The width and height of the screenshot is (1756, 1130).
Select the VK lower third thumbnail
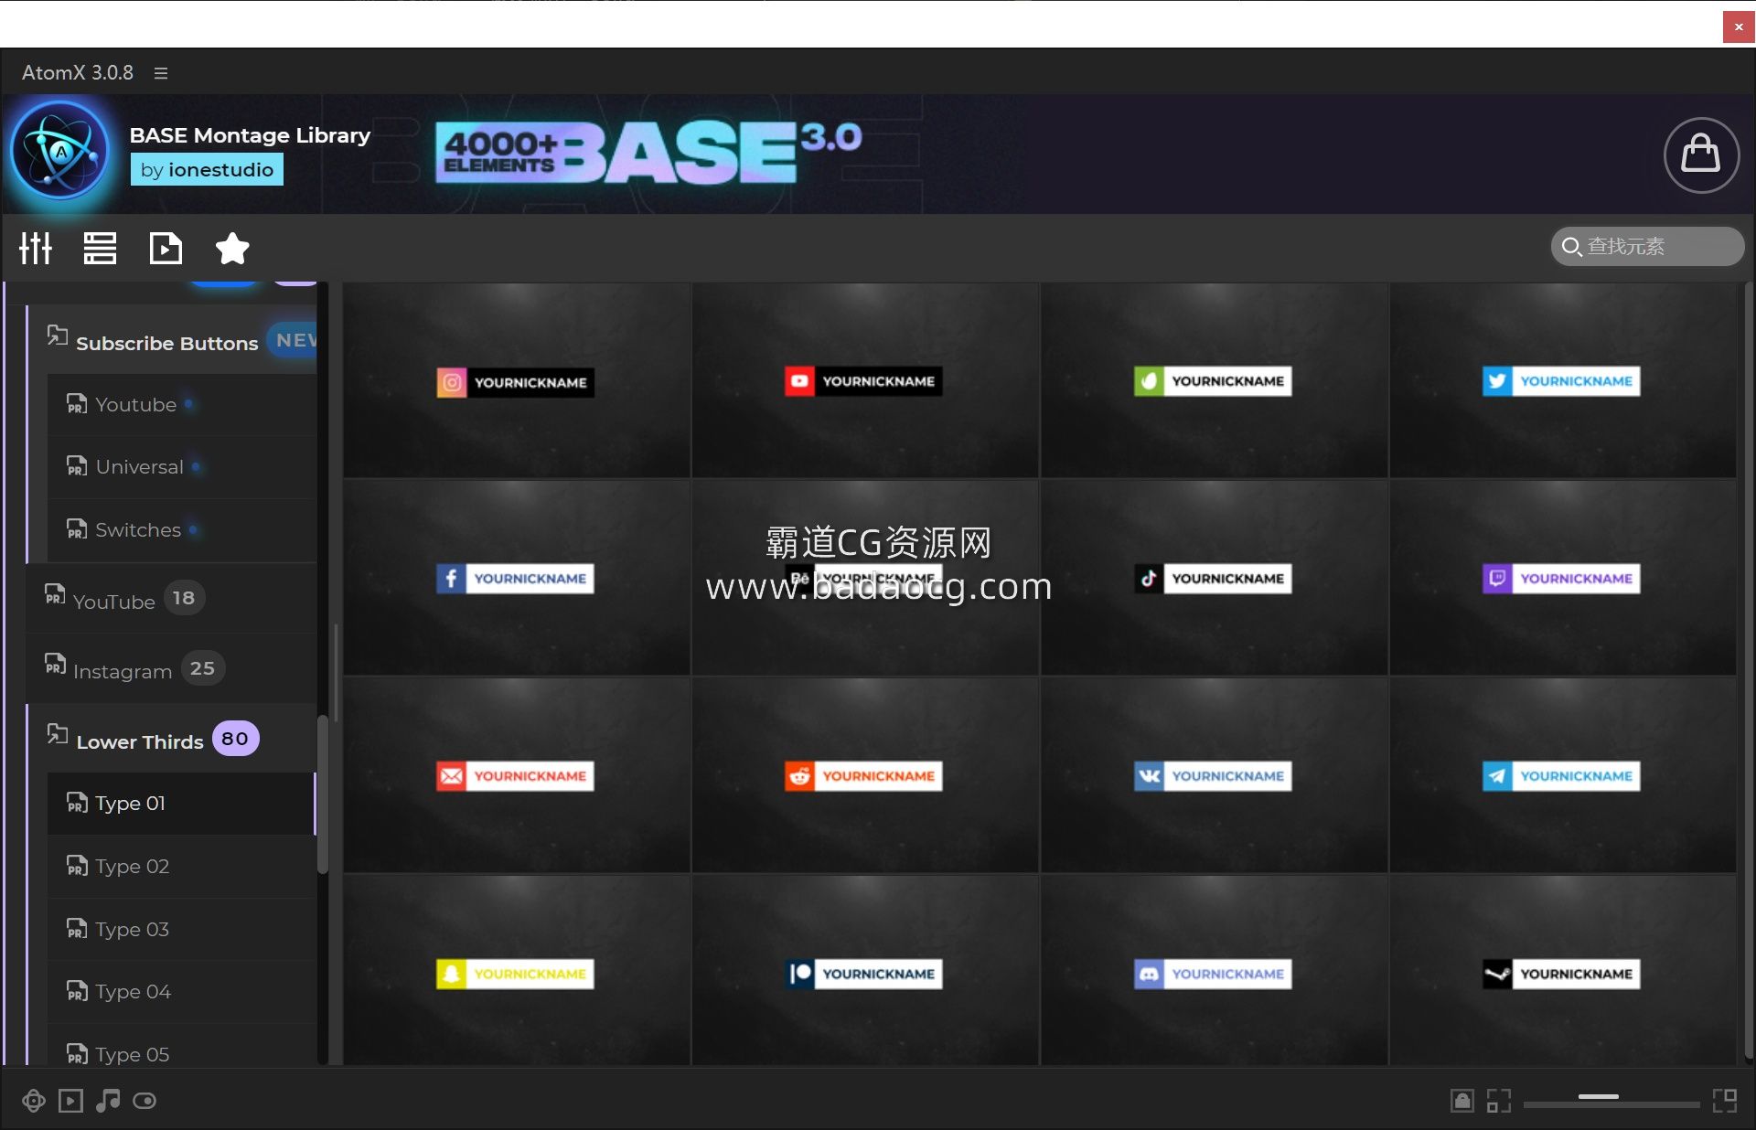(1214, 775)
